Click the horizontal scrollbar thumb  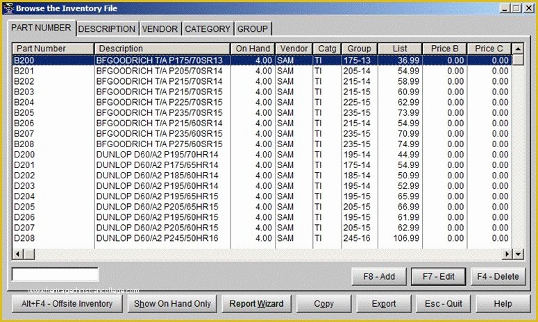pyautogui.click(x=29, y=254)
